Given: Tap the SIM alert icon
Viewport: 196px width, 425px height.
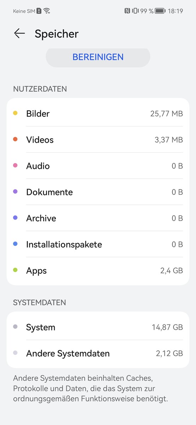Looking at the screenshot, I should [x=39, y=11].
